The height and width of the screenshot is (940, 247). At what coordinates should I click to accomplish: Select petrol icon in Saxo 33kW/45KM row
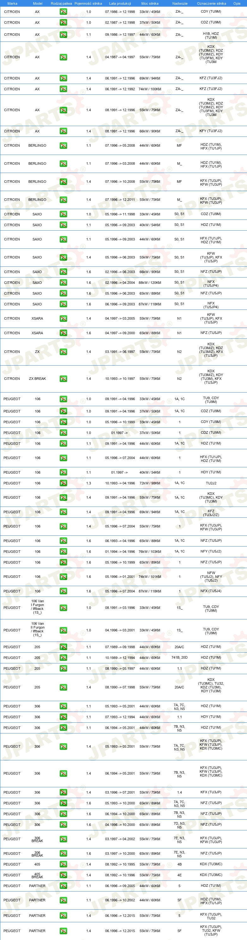63,214
